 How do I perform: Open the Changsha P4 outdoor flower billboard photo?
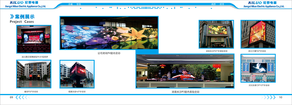[x=216, y=34]
